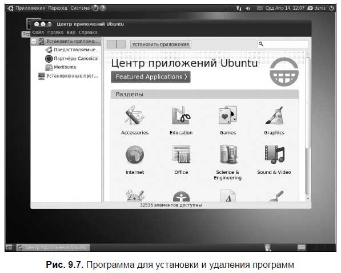Click the forward navigation button
This screenshot has height=273, width=341.
121,44
